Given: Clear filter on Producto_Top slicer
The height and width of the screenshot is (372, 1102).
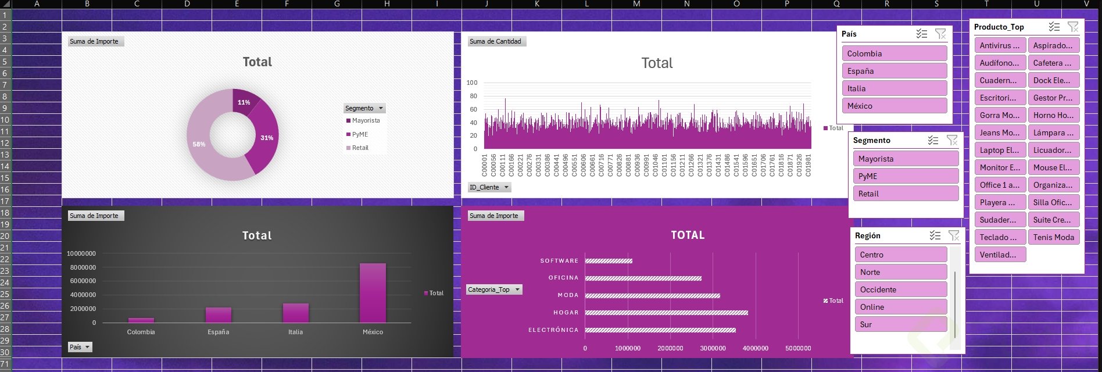Looking at the screenshot, I should click(x=1073, y=27).
